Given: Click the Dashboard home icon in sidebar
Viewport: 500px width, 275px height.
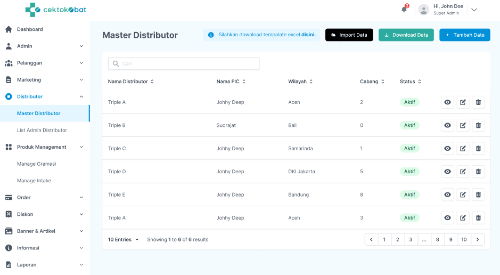Looking at the screenshot, I should [x=9, y=29].
